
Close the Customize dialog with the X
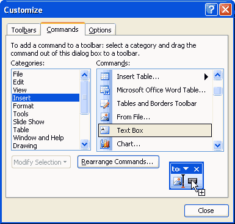(225, 10)
